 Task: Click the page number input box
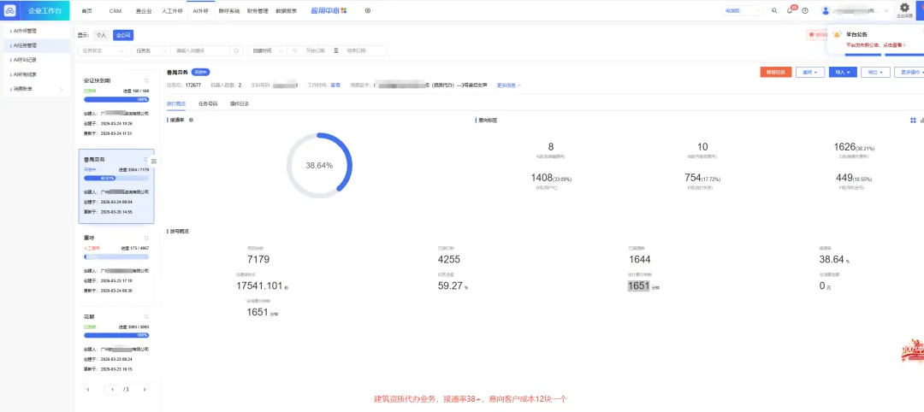[x=112, y=390]
